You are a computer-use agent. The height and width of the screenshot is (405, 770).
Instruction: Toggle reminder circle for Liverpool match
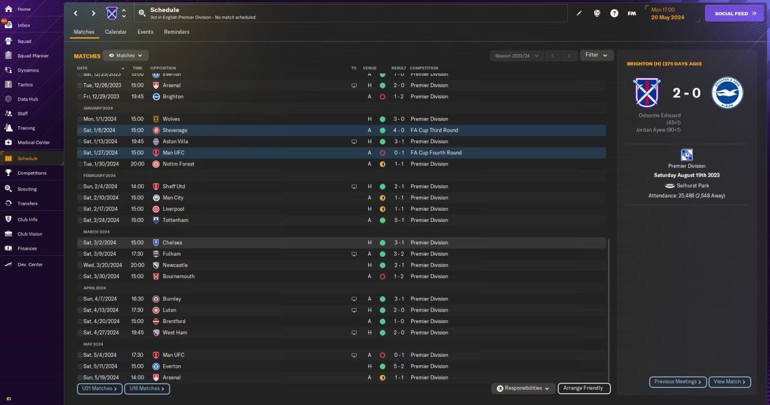(x=80, y=209)
